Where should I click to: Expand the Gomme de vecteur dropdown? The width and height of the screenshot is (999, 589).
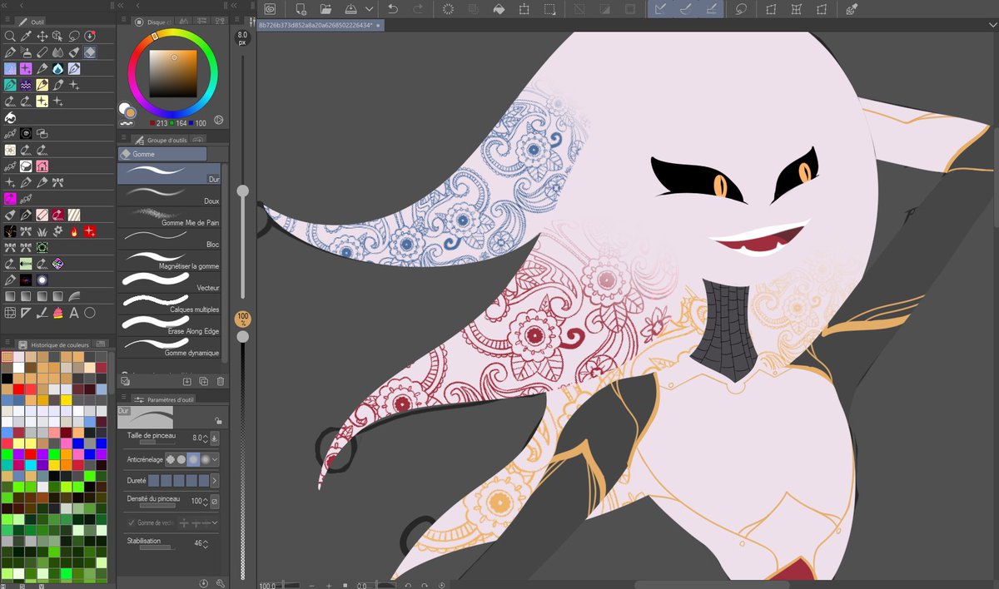[216, 522]
